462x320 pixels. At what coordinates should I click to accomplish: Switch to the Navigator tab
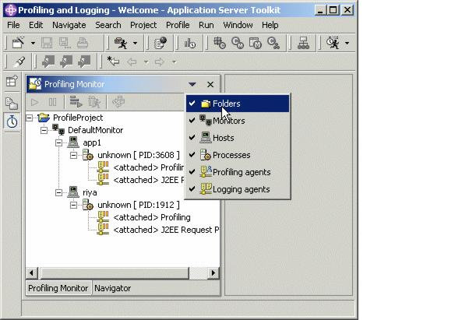tap(112, 288)
